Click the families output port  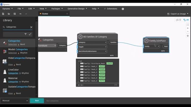tap(113, 42)
